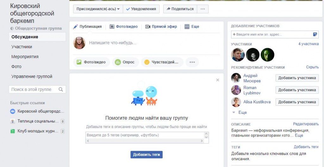The image size is (324, 167).
Task: Click the green Фото/видео picture button
Action: [91, 62]
